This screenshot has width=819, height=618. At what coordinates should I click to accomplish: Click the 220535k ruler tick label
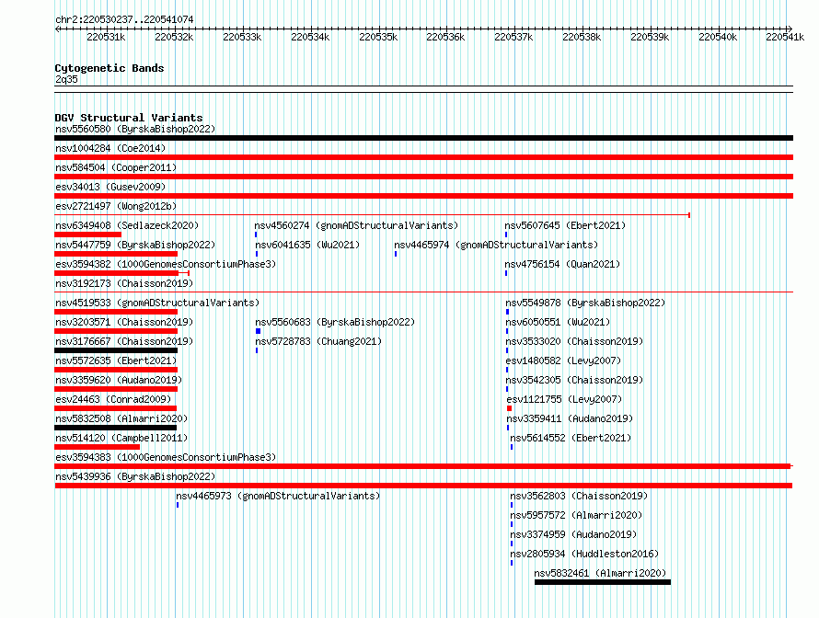pos(378,37)
